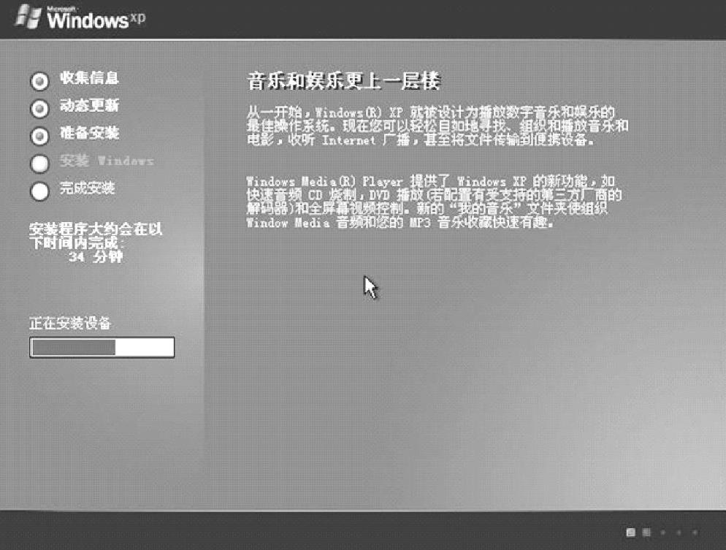Click the installation progress bar
This screenshot has width=726, height=550.
[102, 347]
